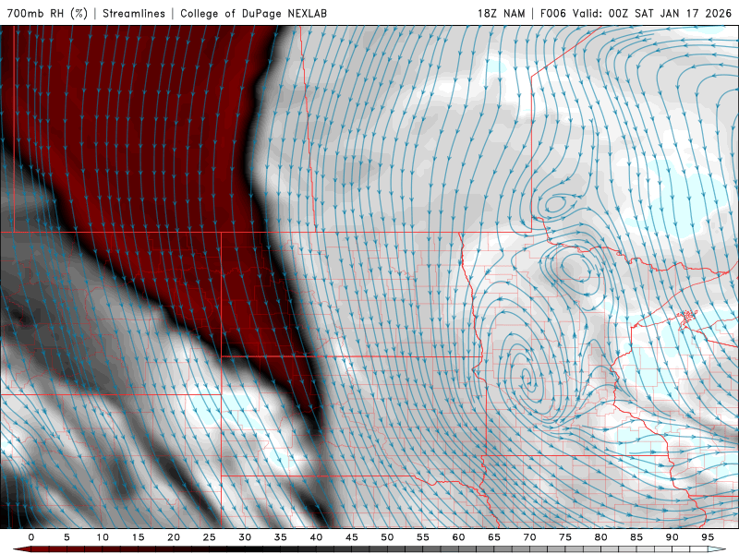Select the "55" tick label on the scale

[423, 537]
